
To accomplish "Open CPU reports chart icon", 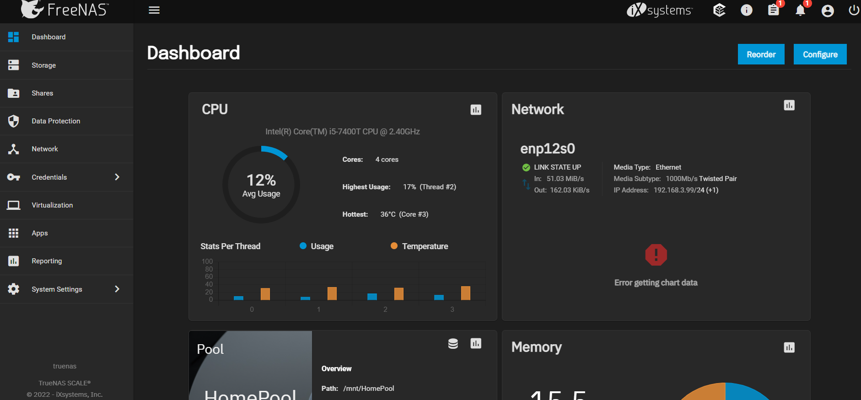I will 476,110.
